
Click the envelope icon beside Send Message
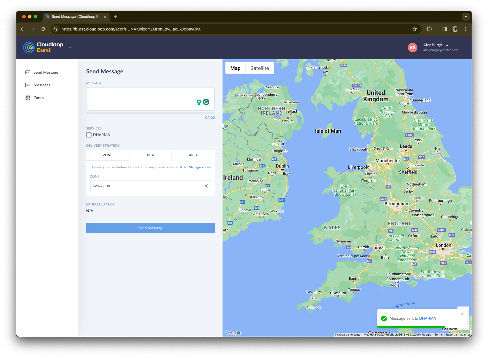click(28, 72)
